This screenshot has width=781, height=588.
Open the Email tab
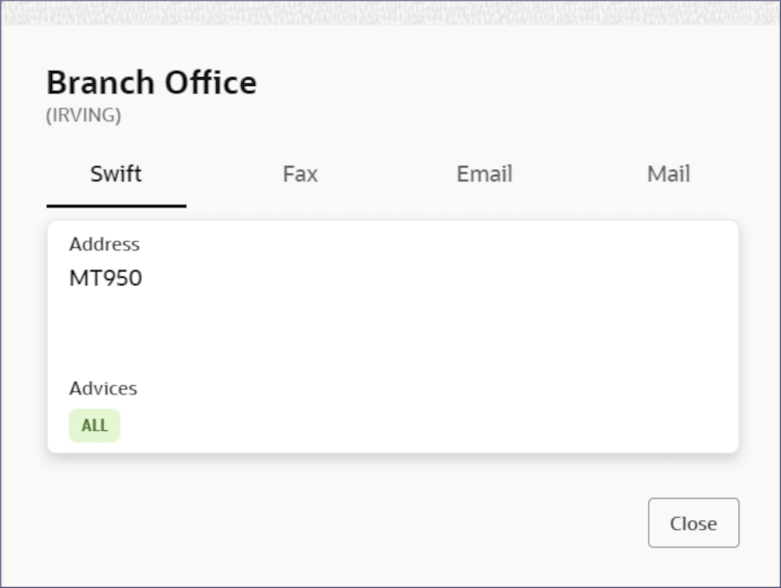click(x=484, y=174)
